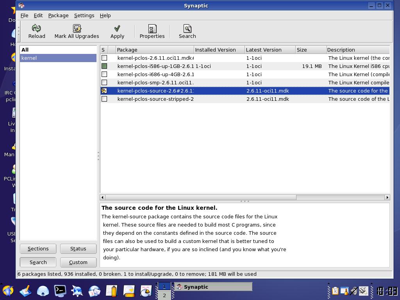Open the main KDE start menu icon
Viewport: 400px width, 300px height.
click(8, 291)
